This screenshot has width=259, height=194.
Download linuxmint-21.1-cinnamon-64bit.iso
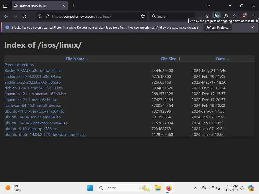(x=35, y=94)
